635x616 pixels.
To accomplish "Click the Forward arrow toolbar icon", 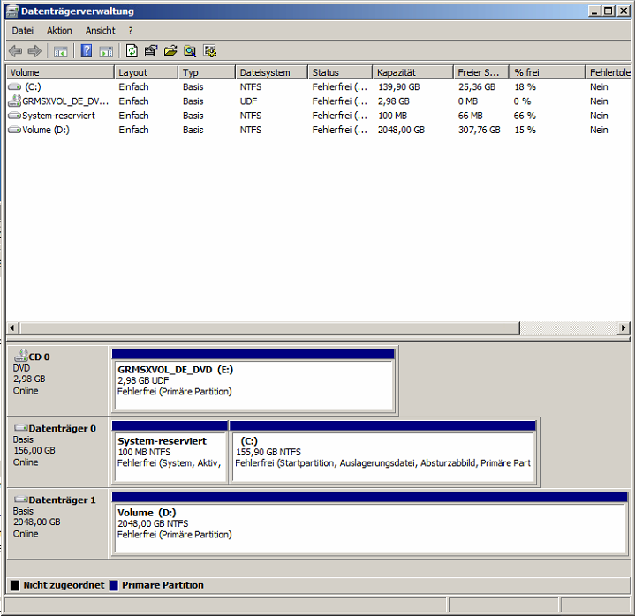I will 34,51.
